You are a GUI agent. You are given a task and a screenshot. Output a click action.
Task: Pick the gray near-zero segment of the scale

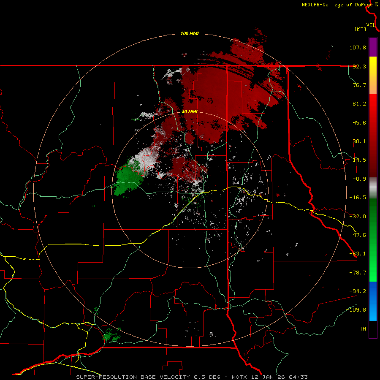[373, 188]
